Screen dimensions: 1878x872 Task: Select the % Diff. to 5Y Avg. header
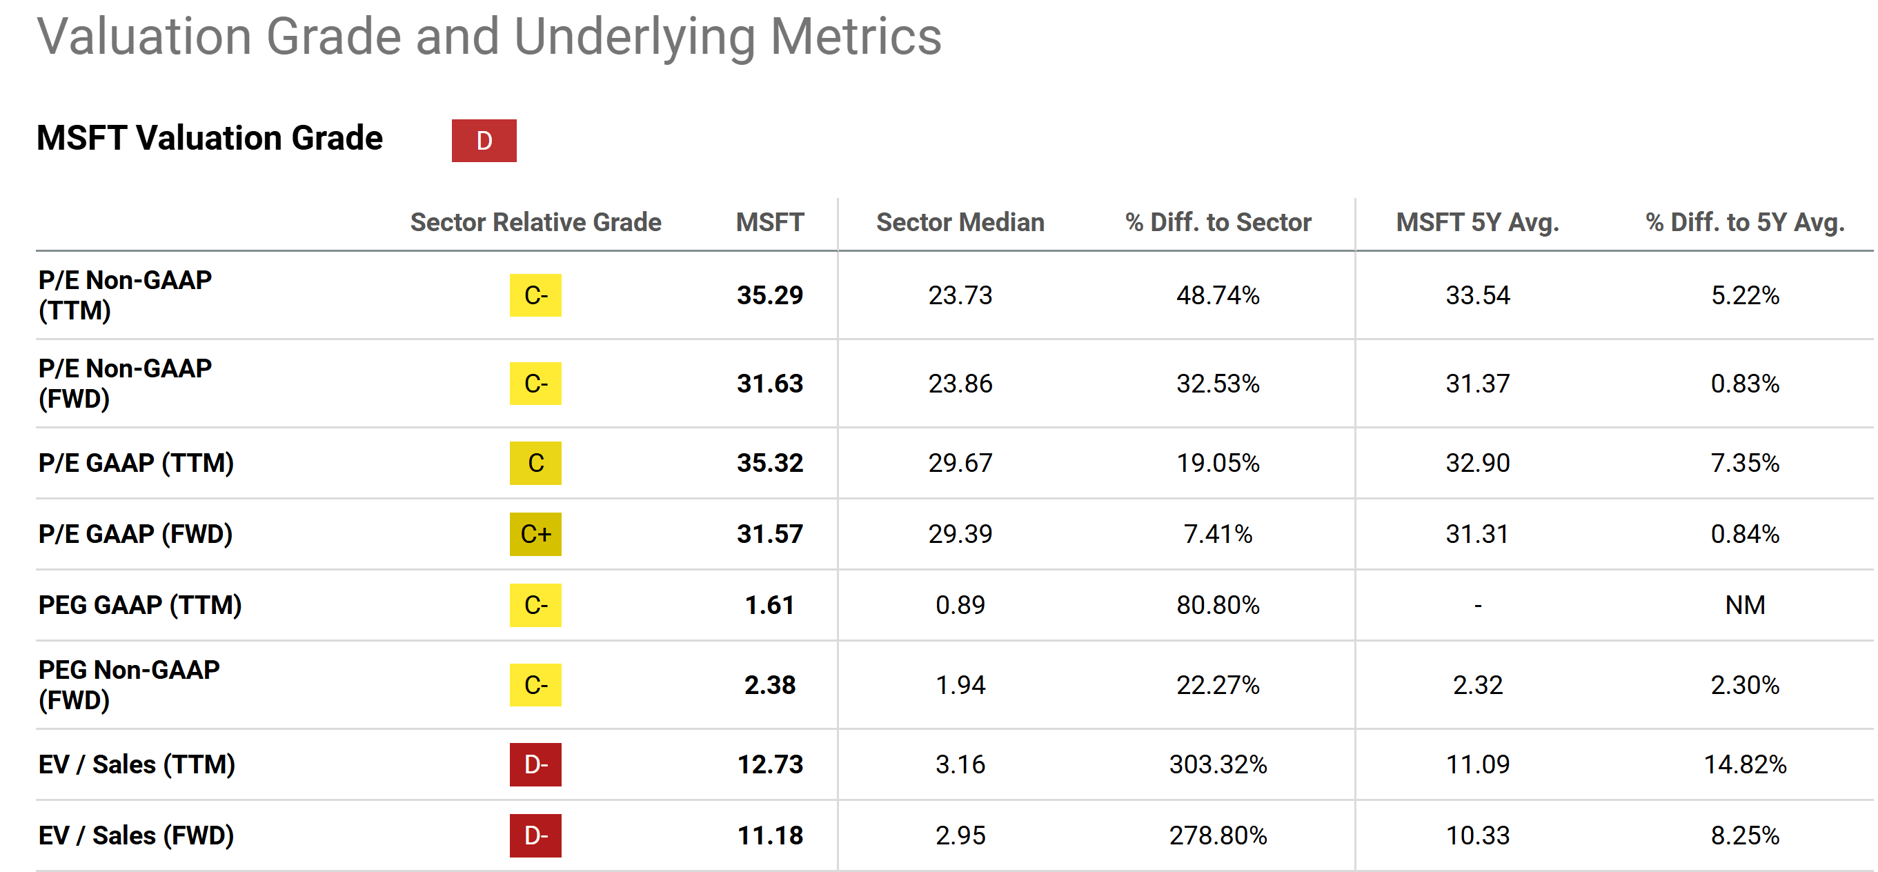pos(1745,222)
